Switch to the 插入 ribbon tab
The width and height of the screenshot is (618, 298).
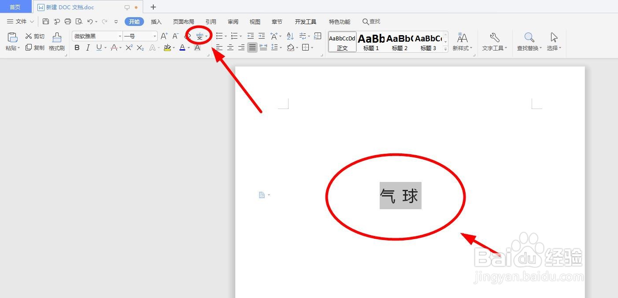point(157,21)
